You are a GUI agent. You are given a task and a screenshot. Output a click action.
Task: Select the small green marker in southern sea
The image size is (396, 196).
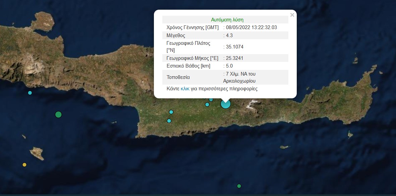point(239,186)
